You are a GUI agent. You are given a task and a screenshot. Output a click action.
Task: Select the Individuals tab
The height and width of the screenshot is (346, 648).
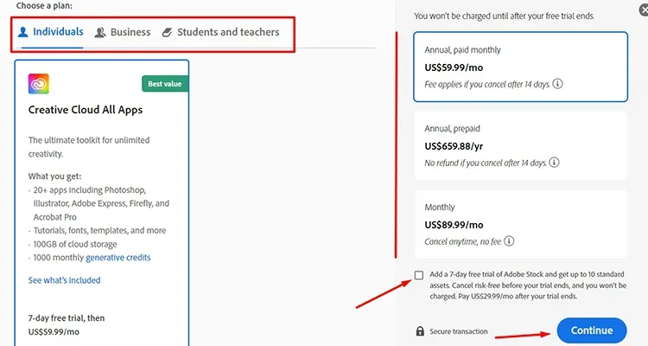(58, 33)
